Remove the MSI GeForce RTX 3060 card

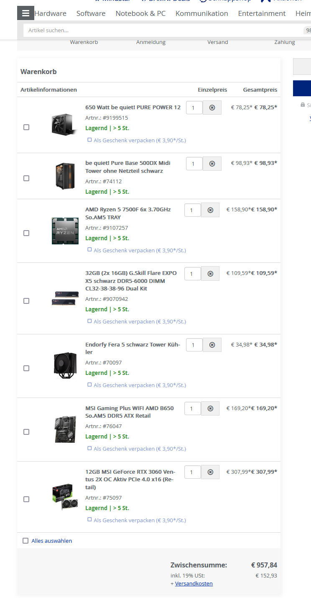(x=210, y=472)
